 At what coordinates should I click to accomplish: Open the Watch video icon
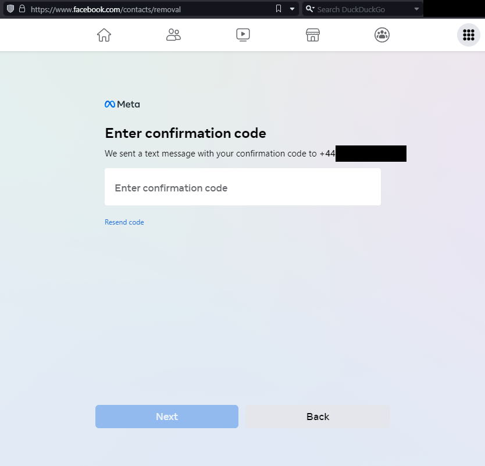pyautogui.click(x=243, y=35)
